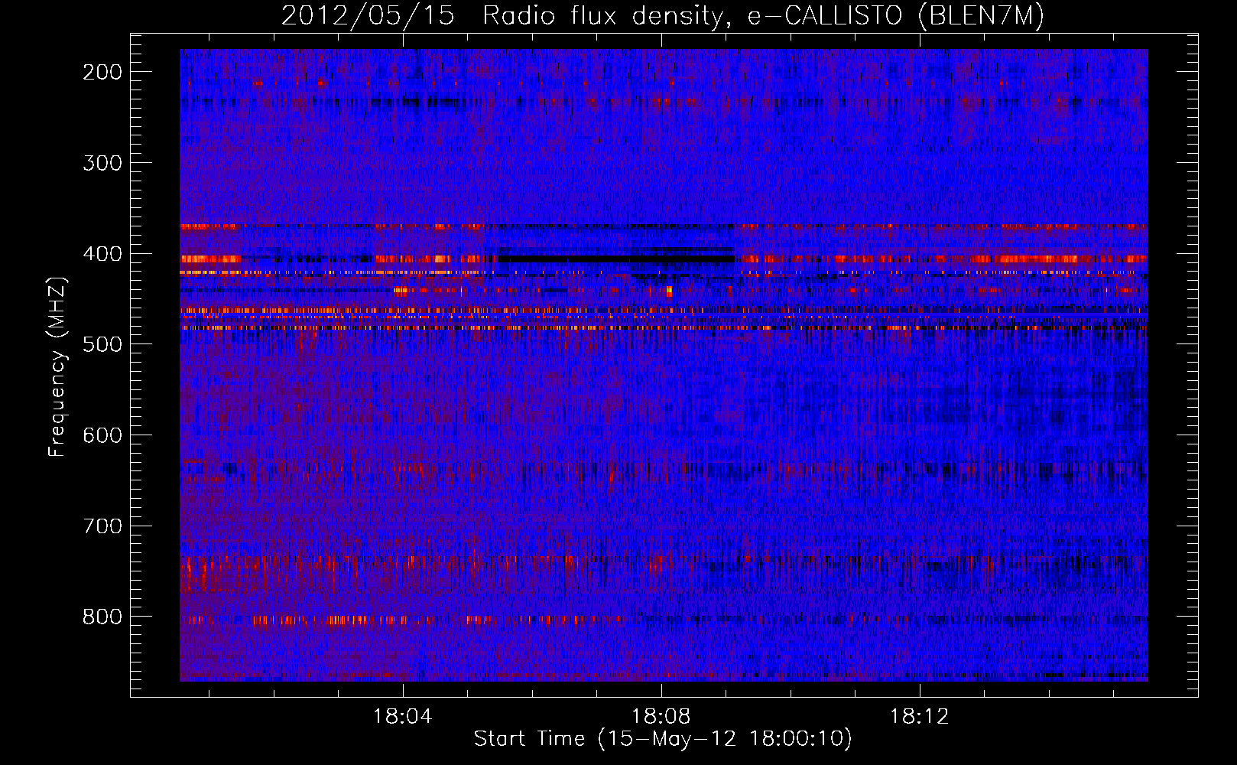Click the 200 frequency tick label
Viewport: 1237px width, 765px height.
click(x=102, y=72)
